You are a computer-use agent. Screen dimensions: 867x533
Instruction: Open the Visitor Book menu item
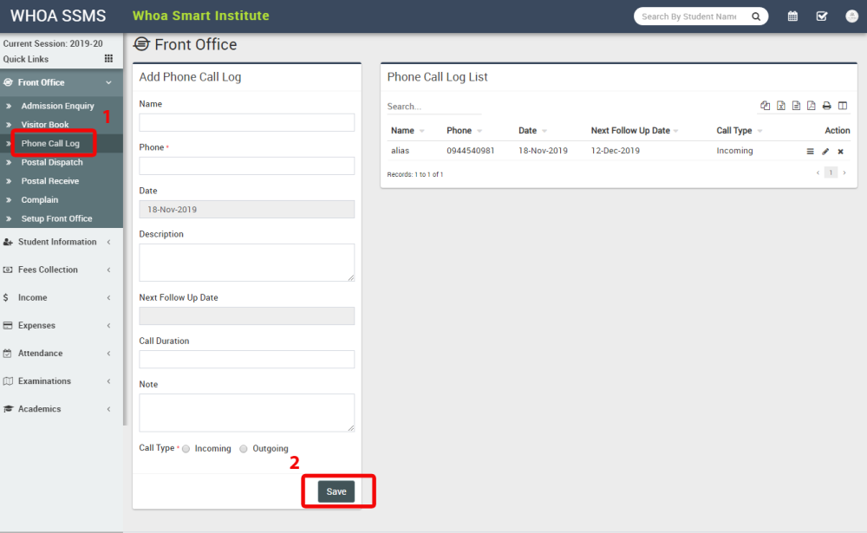click(x=52, y=124)
